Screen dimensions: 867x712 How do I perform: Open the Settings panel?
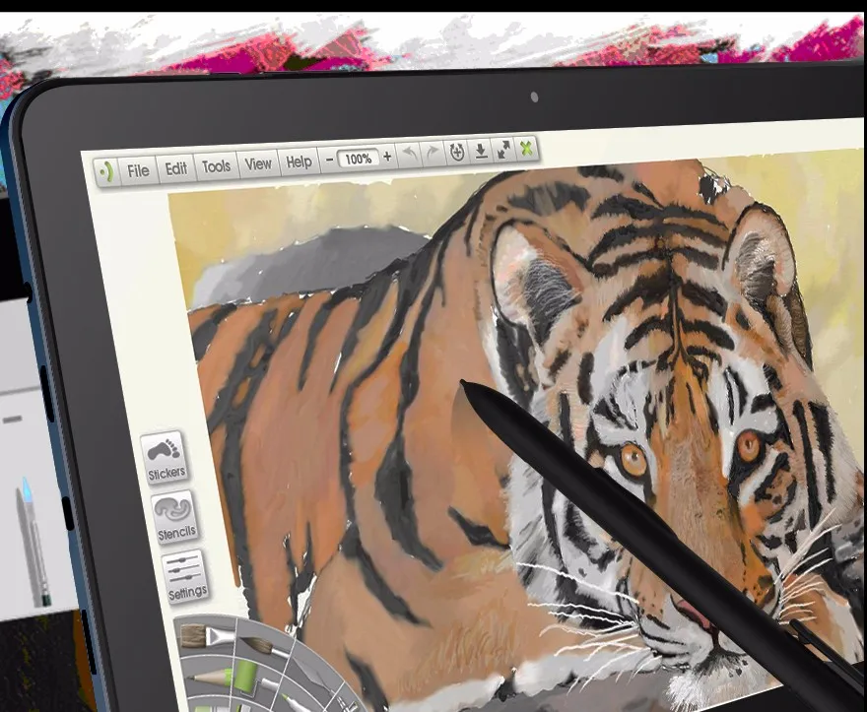tap(186, 578)
